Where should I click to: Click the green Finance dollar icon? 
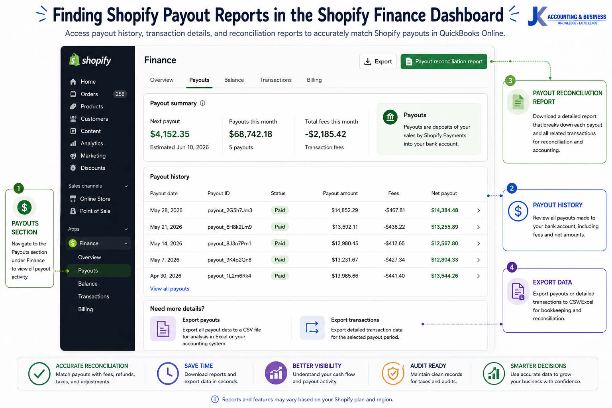(73, 243)
